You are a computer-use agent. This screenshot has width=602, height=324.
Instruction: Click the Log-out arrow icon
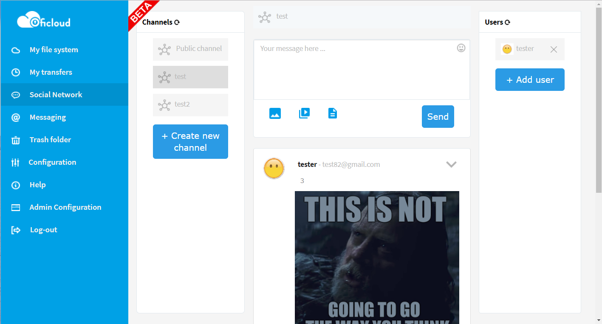tap(16, 230)
